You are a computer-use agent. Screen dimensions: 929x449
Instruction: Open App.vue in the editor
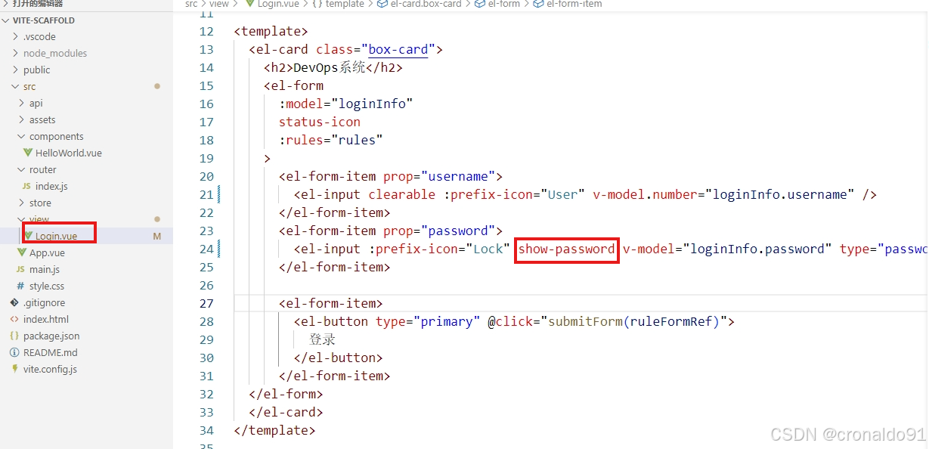tap(47, 252)
